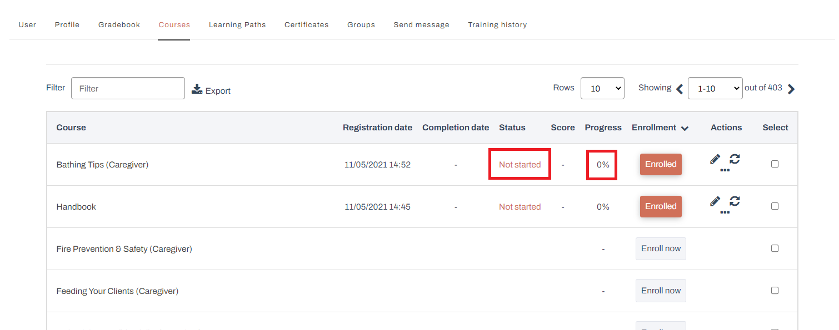Click Enroll now for Fire Prevention & Safety

[x=661, y=248]
